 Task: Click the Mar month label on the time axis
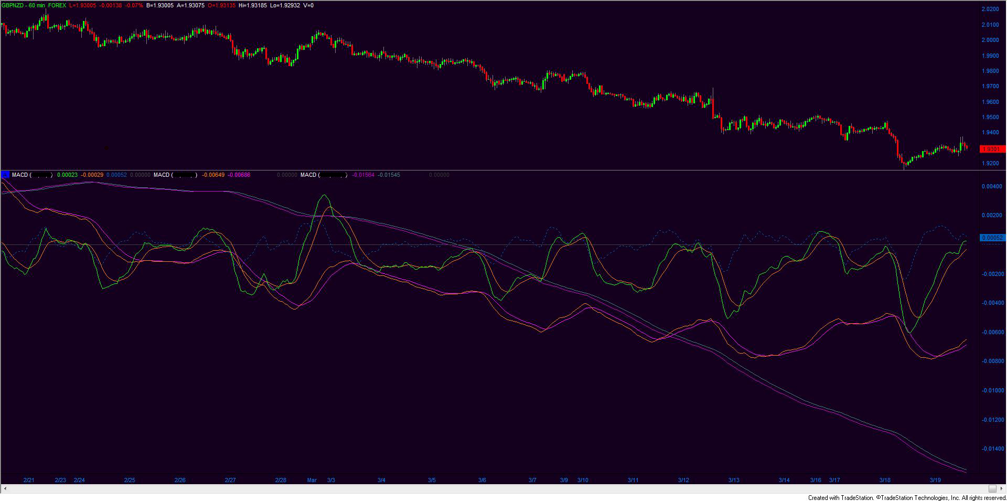point(312,480)
